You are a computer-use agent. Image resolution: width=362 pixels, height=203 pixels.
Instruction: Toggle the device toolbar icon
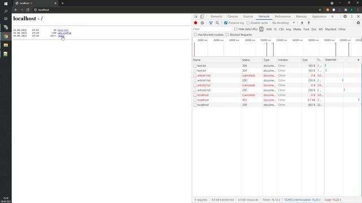[202, 16]
